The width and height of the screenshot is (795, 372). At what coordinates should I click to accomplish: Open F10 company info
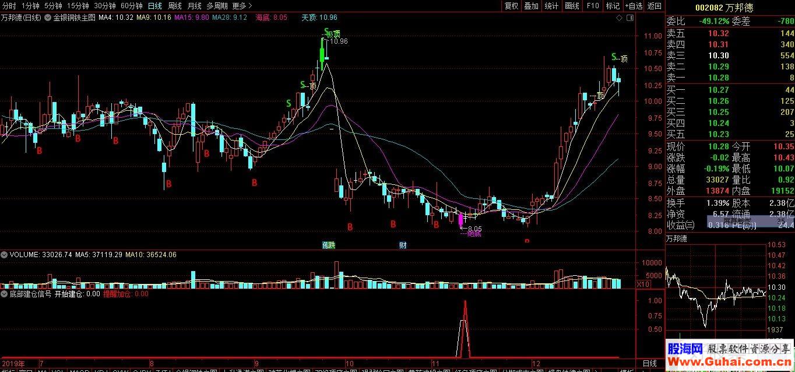[592, 6]
